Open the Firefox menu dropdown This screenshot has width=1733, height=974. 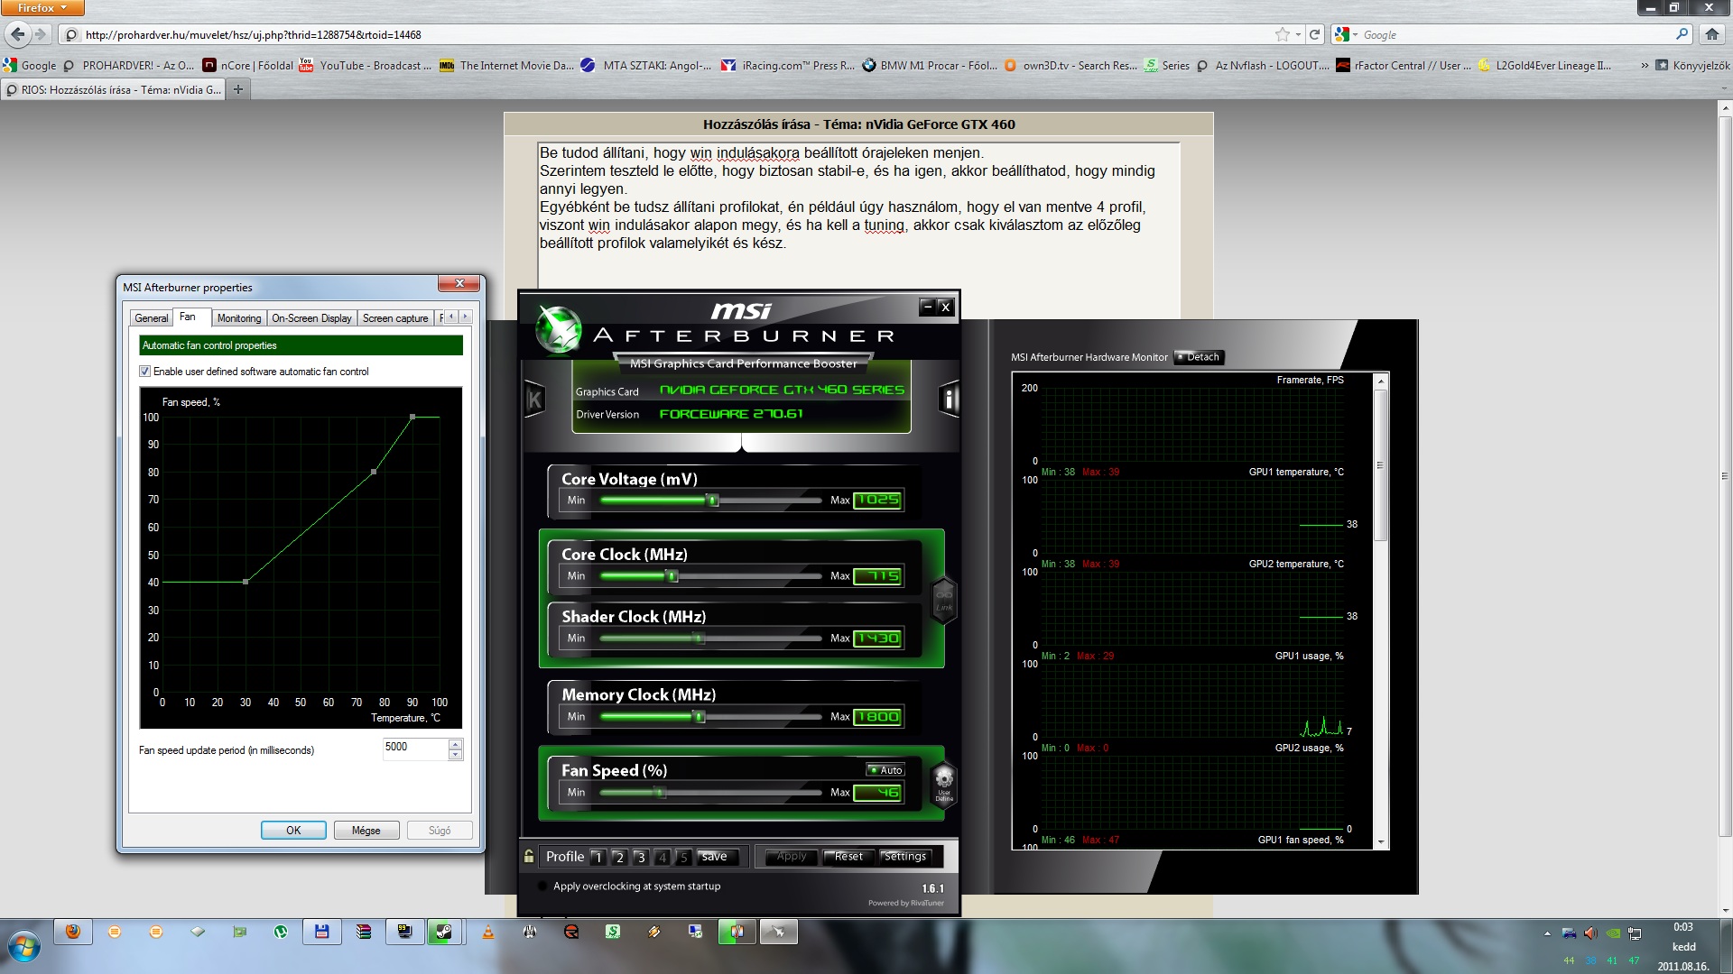pos(42,7)
